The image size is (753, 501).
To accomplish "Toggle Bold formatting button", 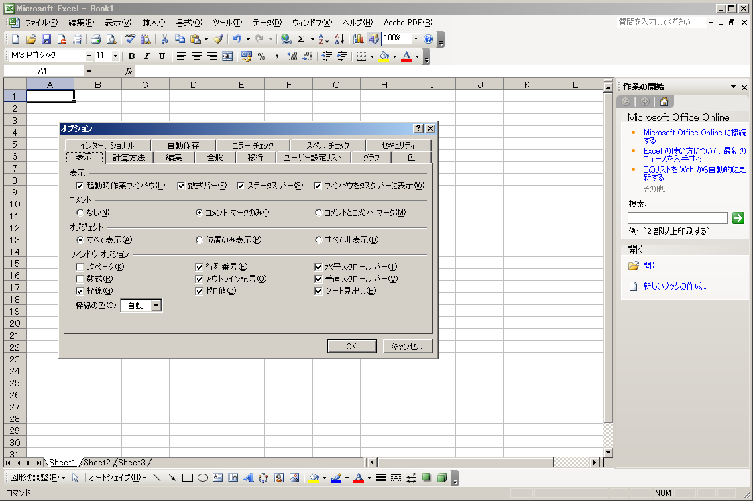I will click(131, 56).
